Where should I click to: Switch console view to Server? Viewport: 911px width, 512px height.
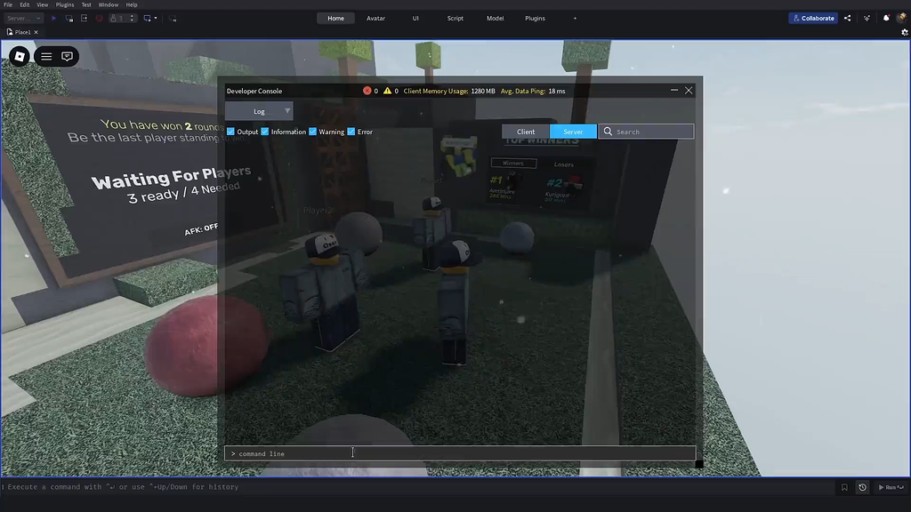[x=573, y=132]
